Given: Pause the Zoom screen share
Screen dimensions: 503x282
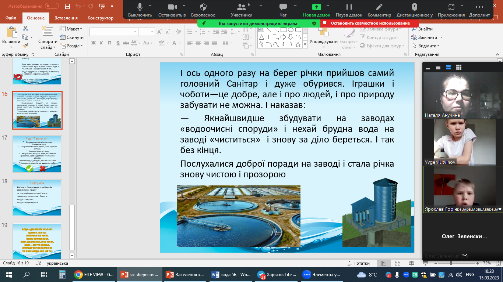Looking at the screenshot, I should (349, 10).
